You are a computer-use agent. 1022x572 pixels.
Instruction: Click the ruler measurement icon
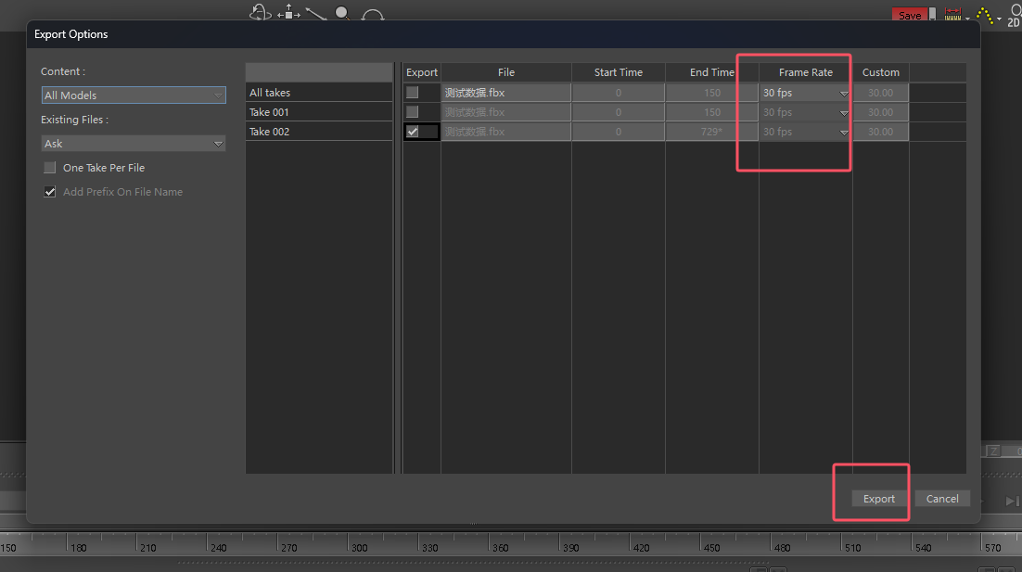[x=952, y=15]
